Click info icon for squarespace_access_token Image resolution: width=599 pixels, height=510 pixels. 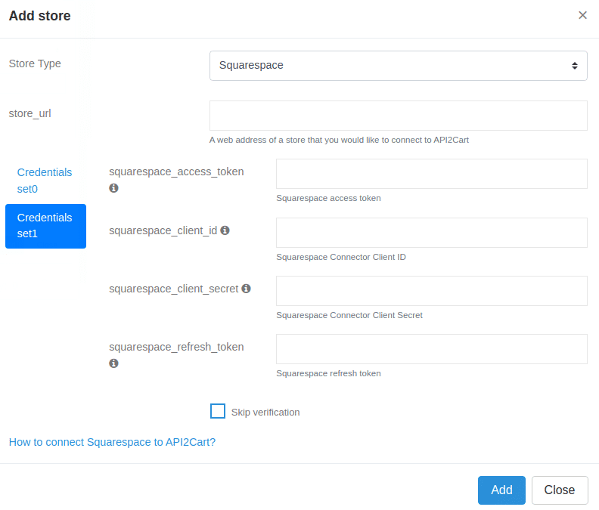tap(113, 188)
